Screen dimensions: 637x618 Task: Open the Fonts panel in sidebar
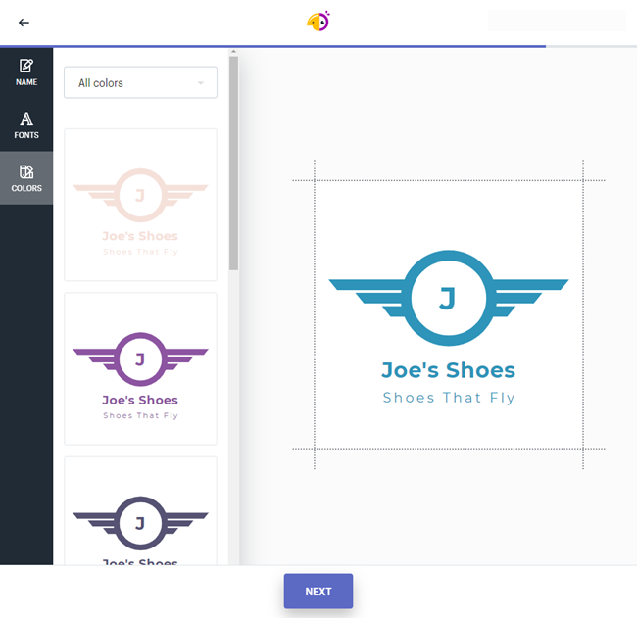tap(26, 125)
